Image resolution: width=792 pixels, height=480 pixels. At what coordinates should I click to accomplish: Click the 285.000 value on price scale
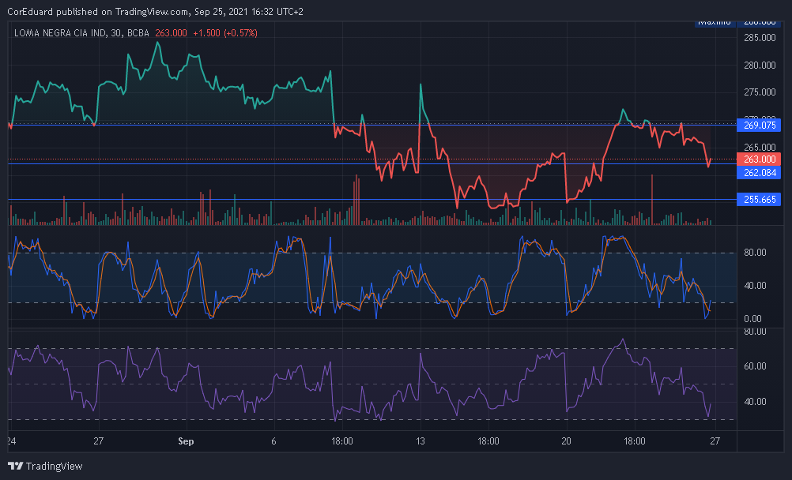pos(758,38)
